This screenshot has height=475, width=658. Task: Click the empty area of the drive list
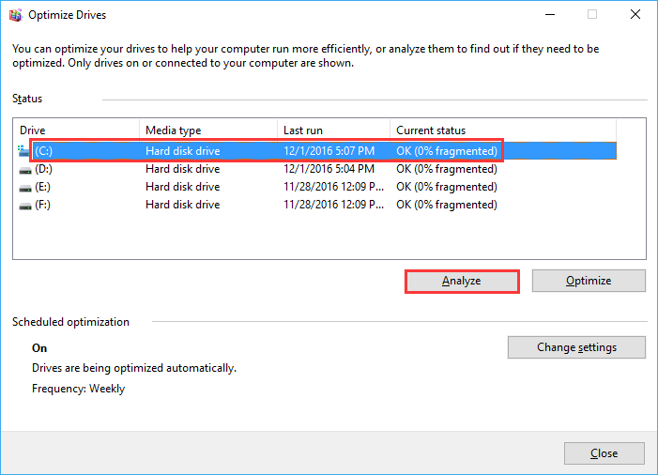[328, 237]
